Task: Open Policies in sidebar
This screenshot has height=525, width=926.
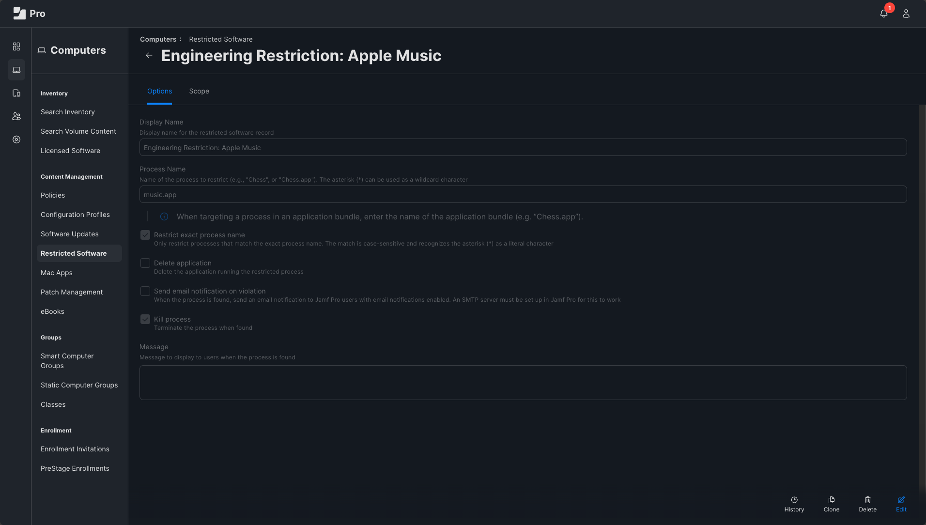Action: (x=53, y=195)
